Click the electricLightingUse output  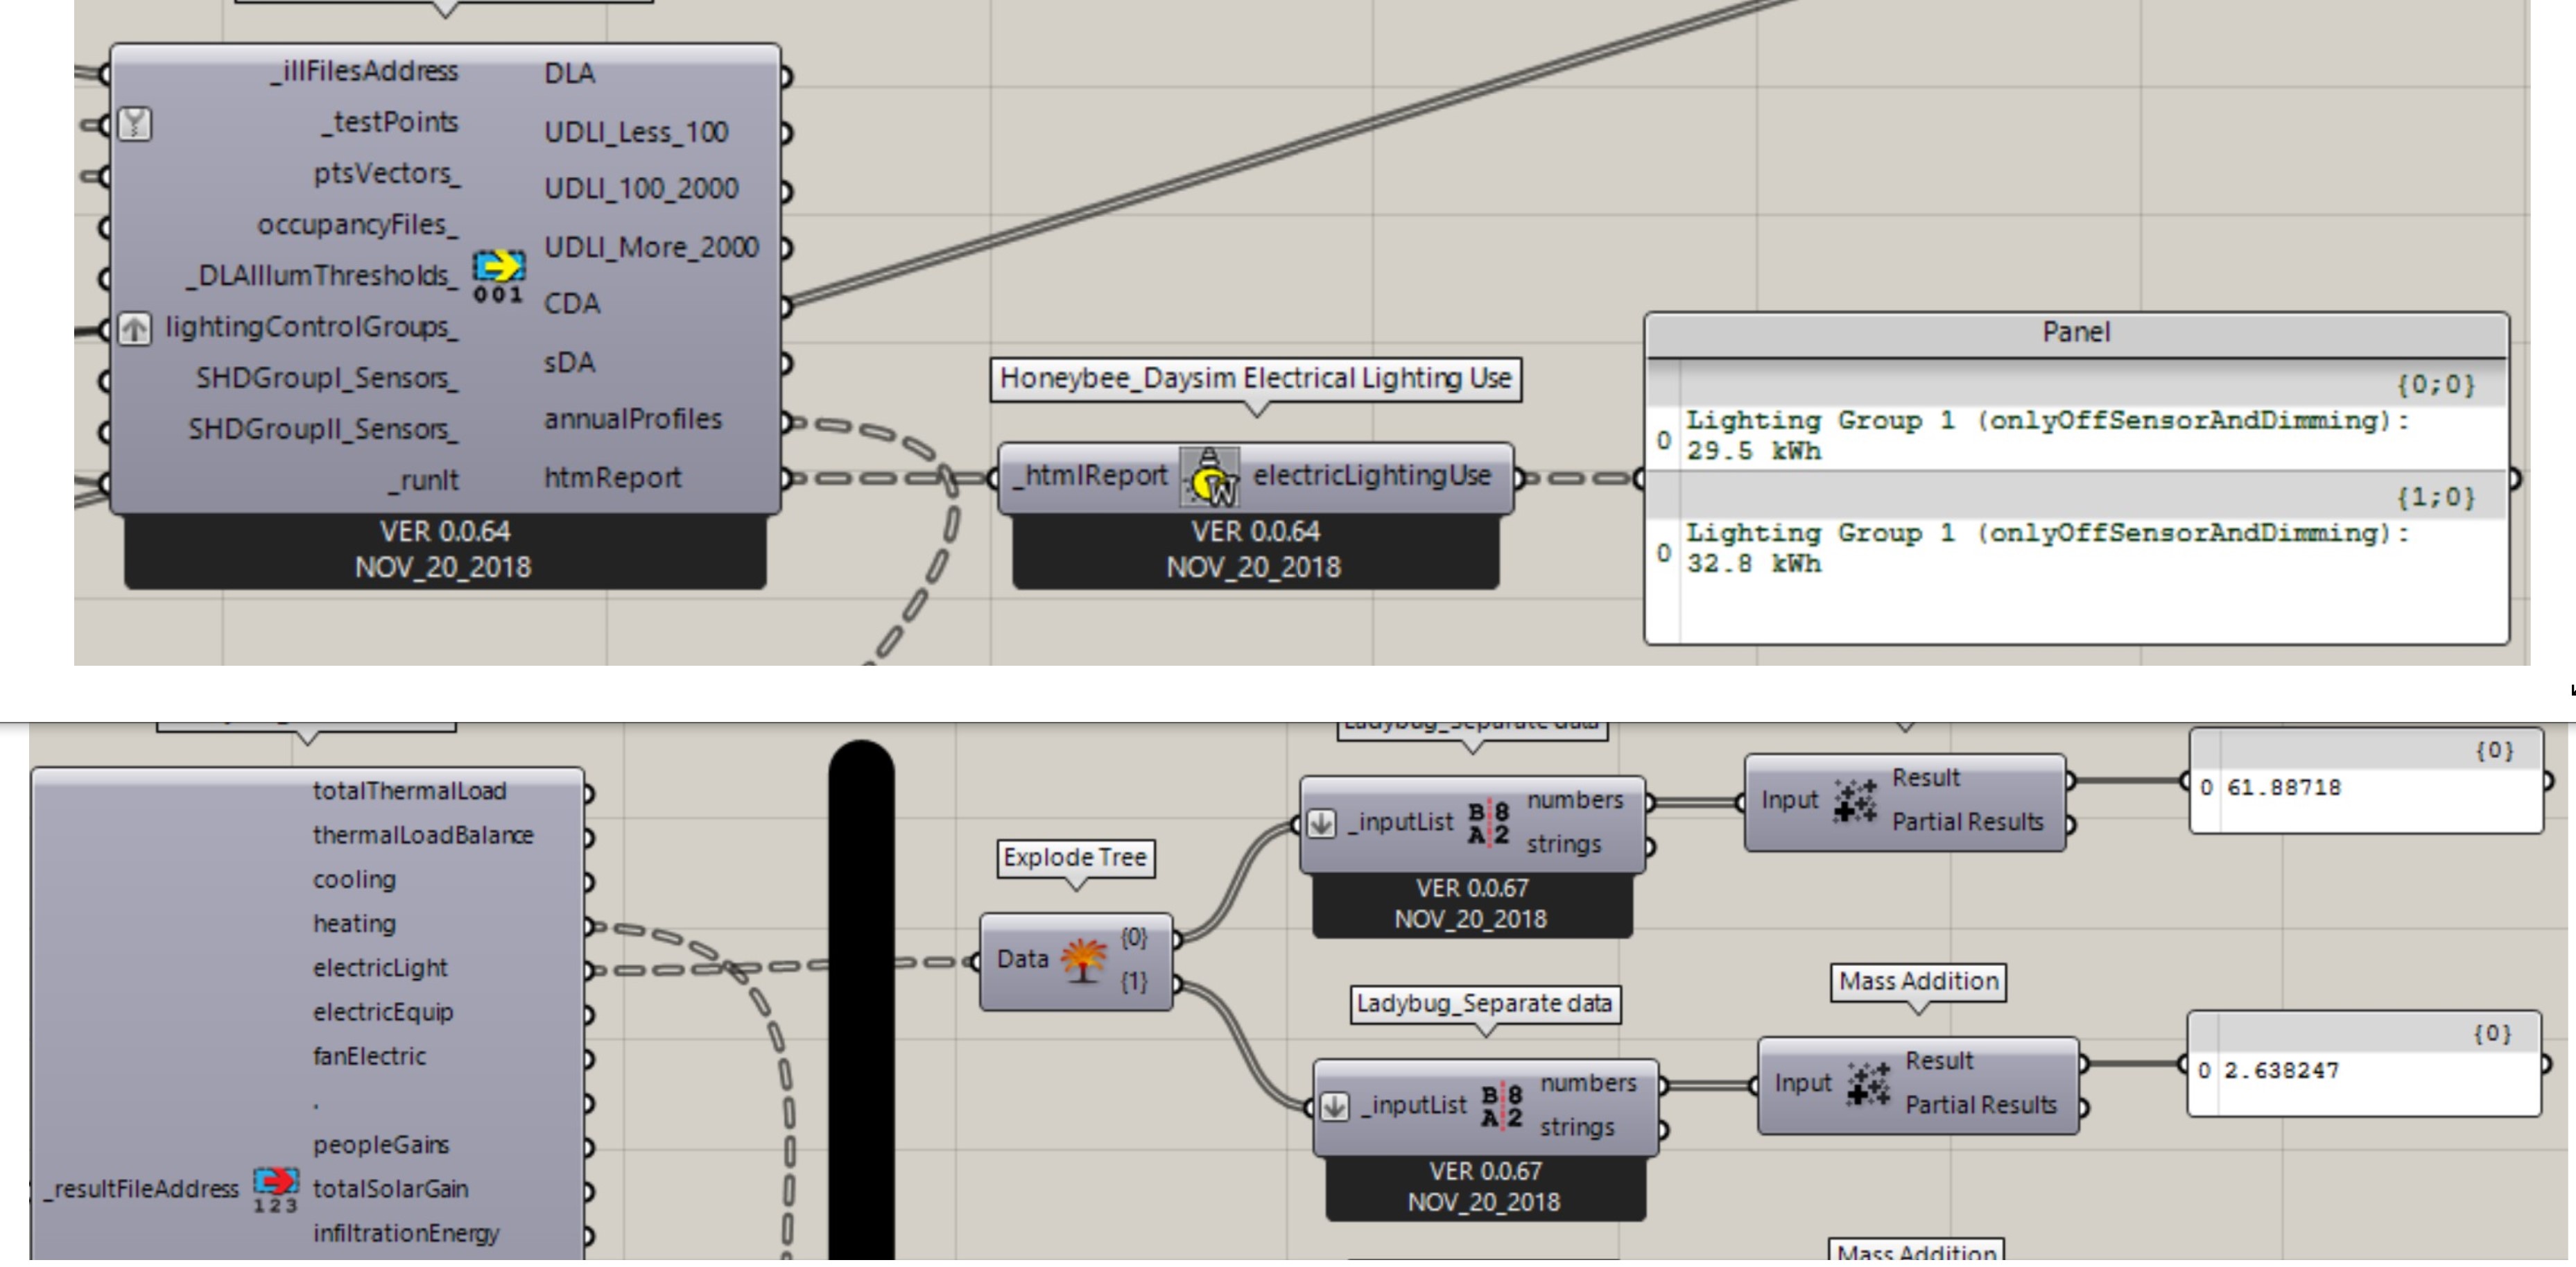pyautogui.click(x=1372, y=476)
